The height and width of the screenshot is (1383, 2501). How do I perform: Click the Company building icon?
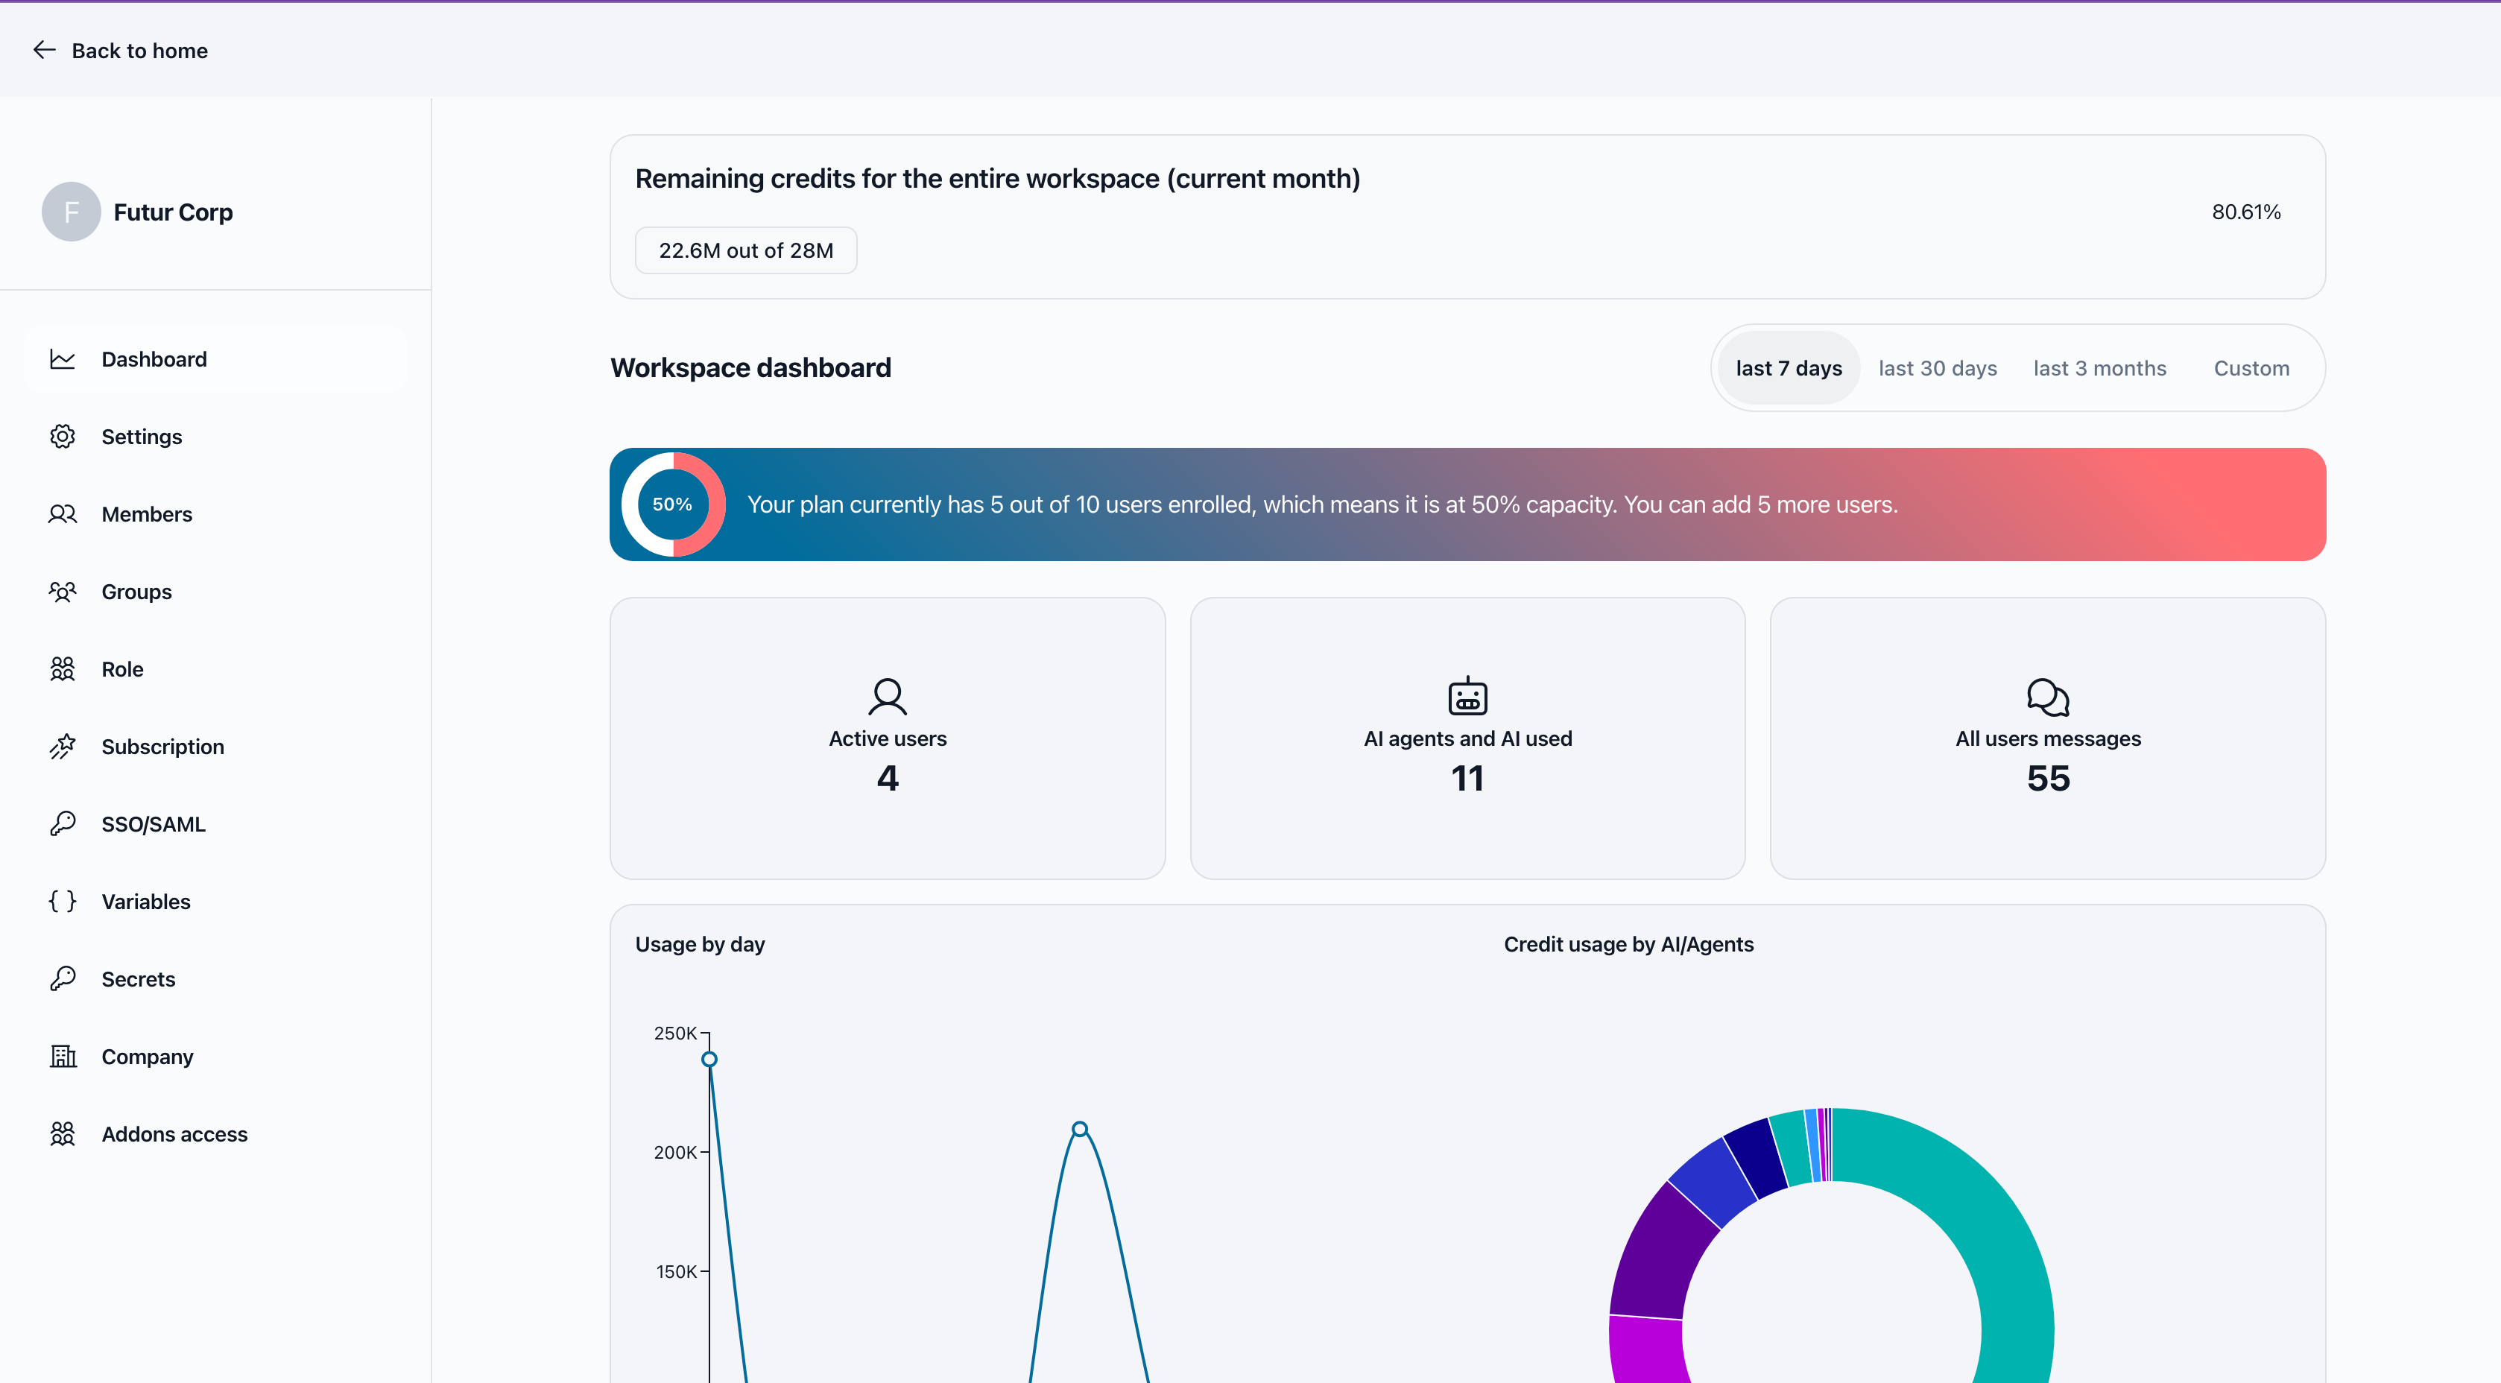pyautogui.click(x=62, y=1056)
